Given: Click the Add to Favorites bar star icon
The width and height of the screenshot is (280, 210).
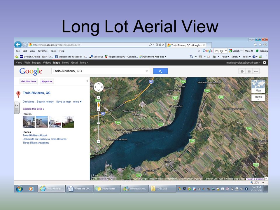Looking at the screenshot, I should click(17, 57).
